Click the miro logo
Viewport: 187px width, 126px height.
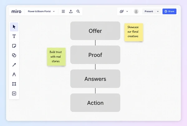(16, 12)
